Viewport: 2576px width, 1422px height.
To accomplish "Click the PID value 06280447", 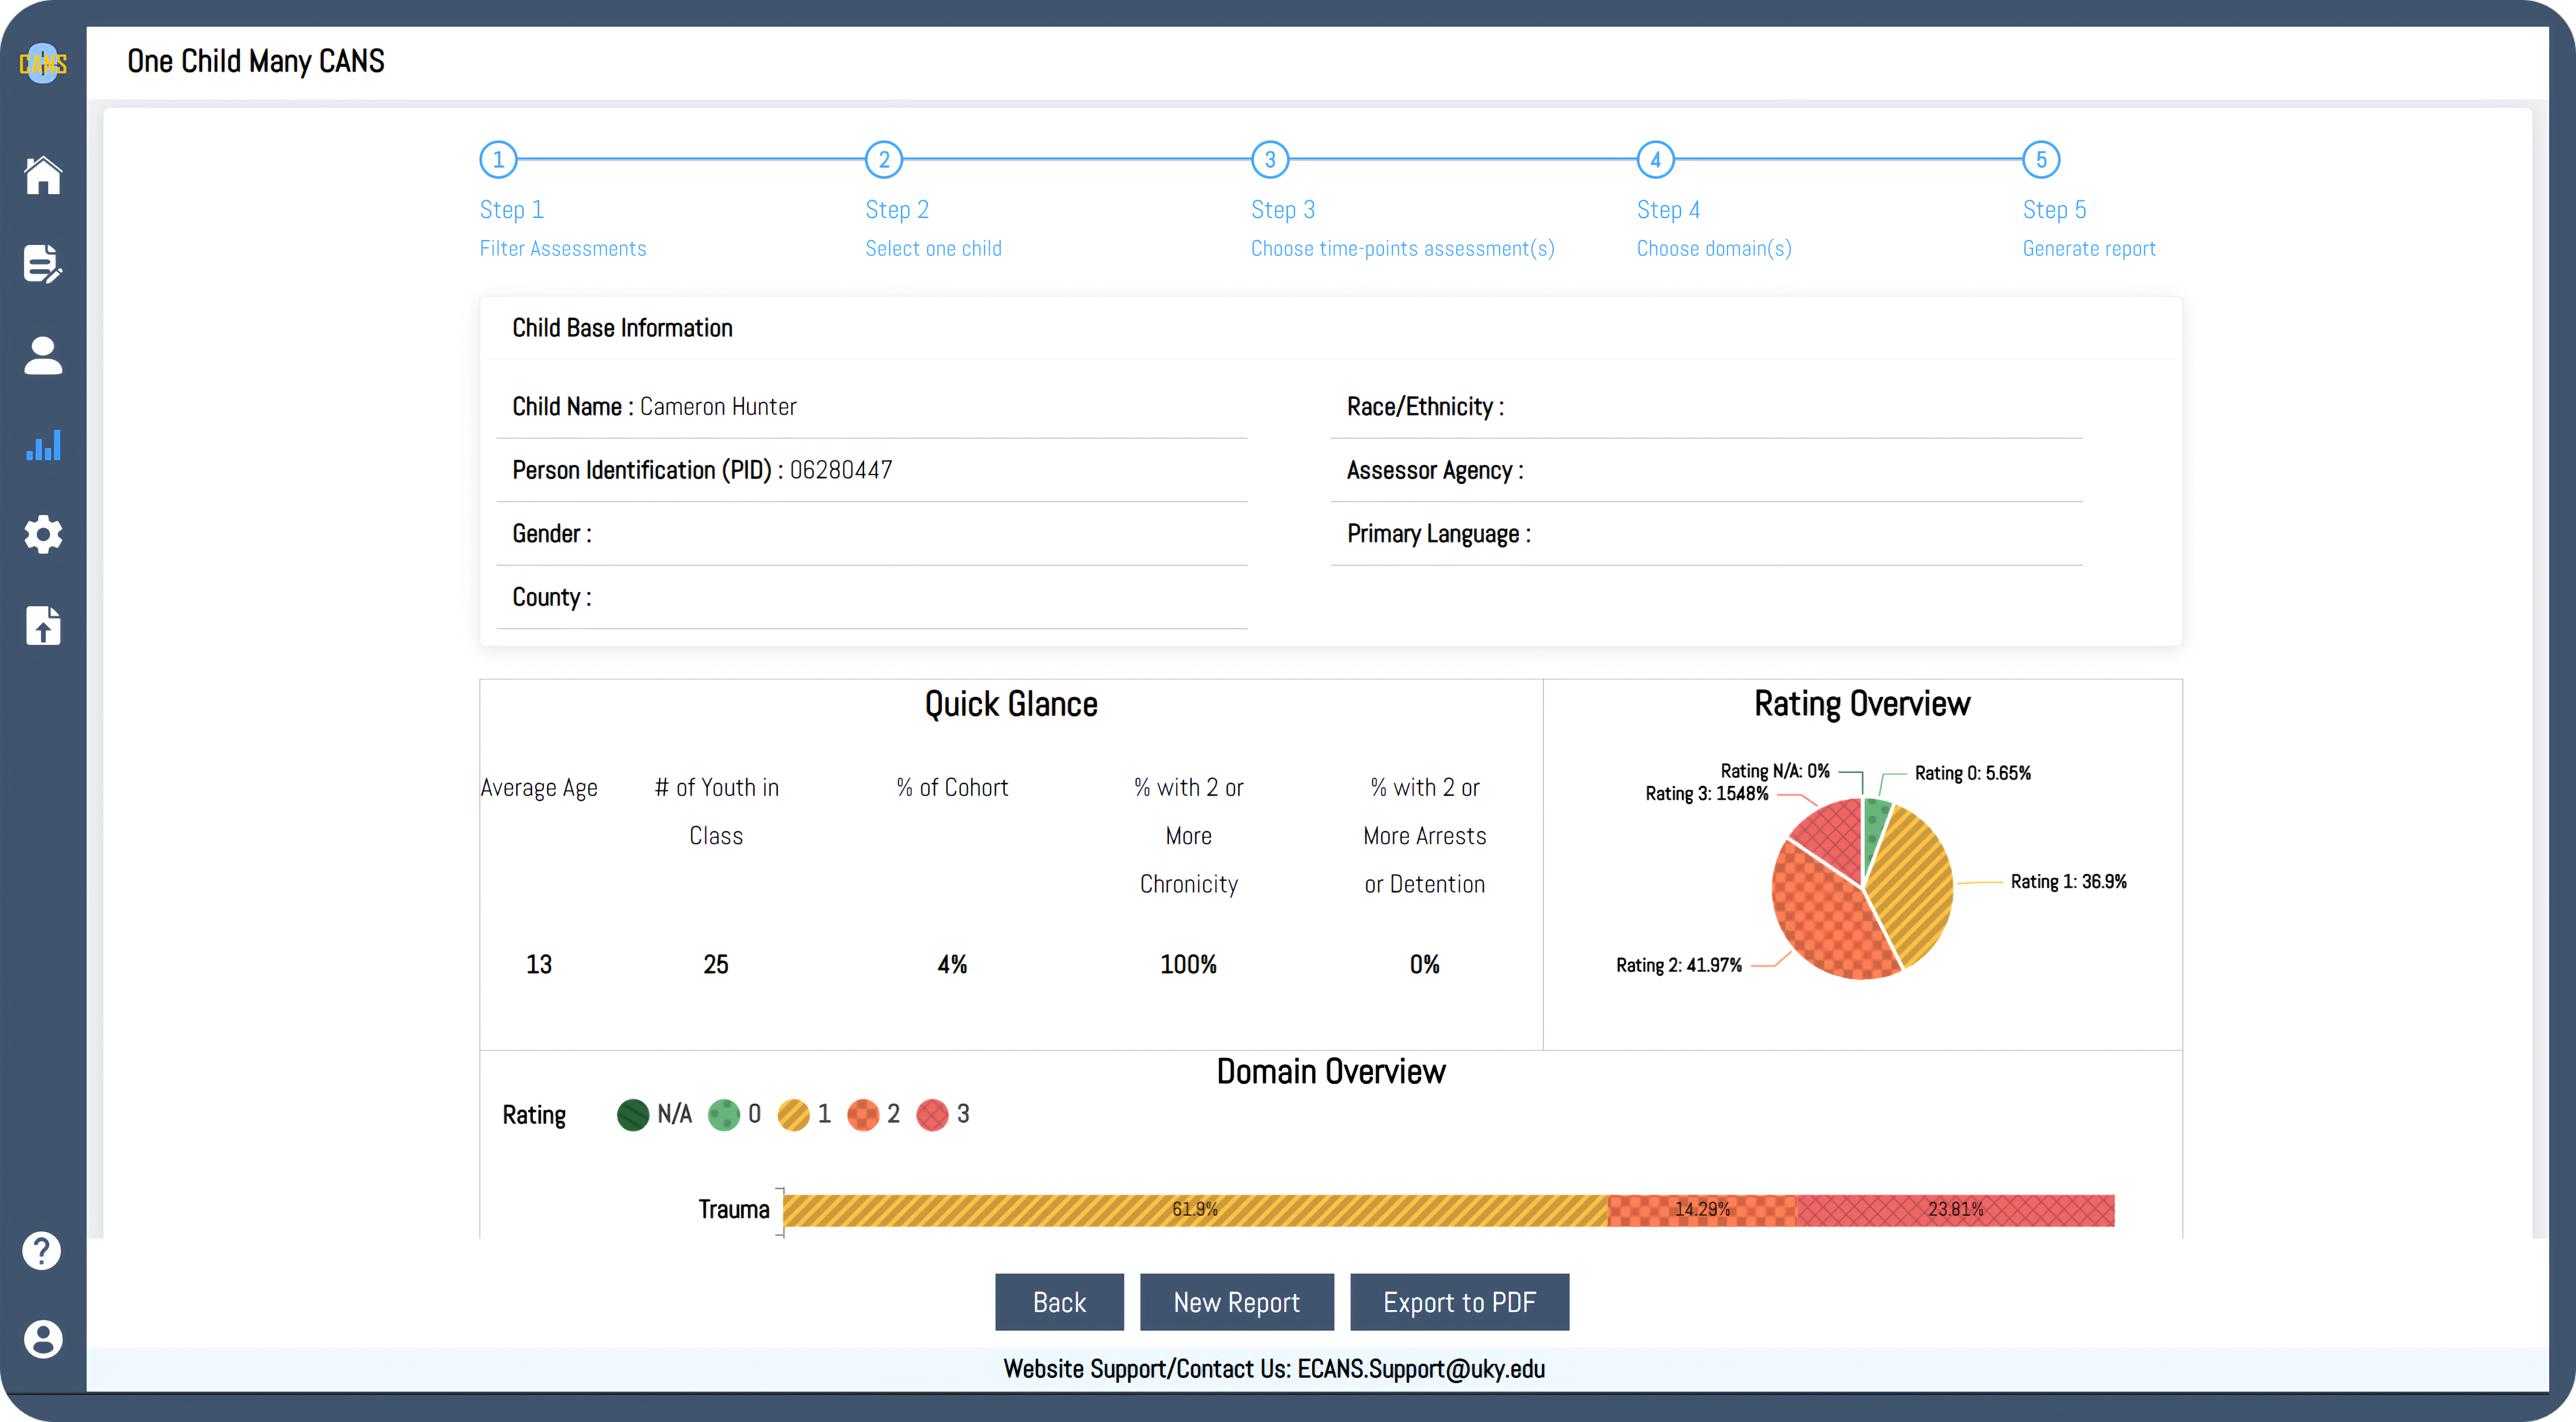I will (841, 470).
